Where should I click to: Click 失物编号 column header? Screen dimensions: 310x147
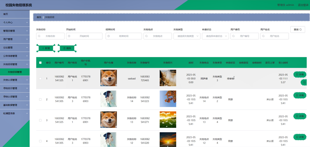pos(145,63)
